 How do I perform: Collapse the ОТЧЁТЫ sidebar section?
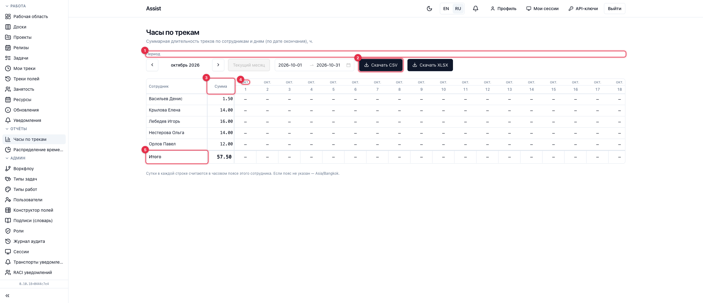pyautogui.click(x=16, y=129)
